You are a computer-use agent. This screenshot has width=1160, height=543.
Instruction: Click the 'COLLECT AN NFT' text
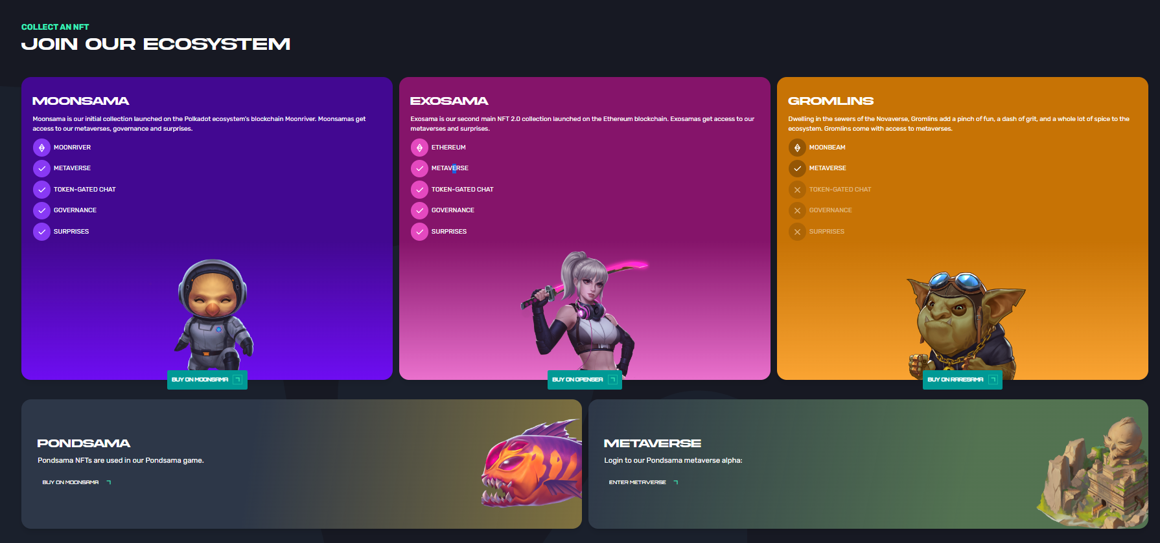(x=55, y=27)
